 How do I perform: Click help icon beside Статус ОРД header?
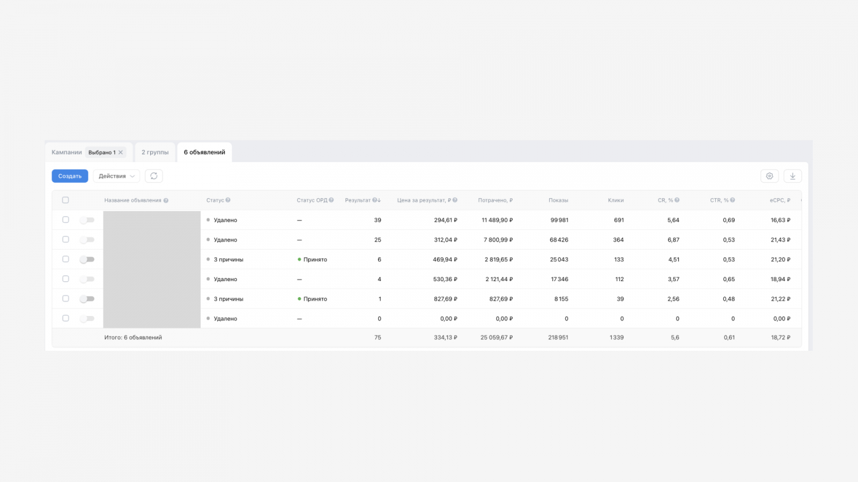tap(331, 200)
